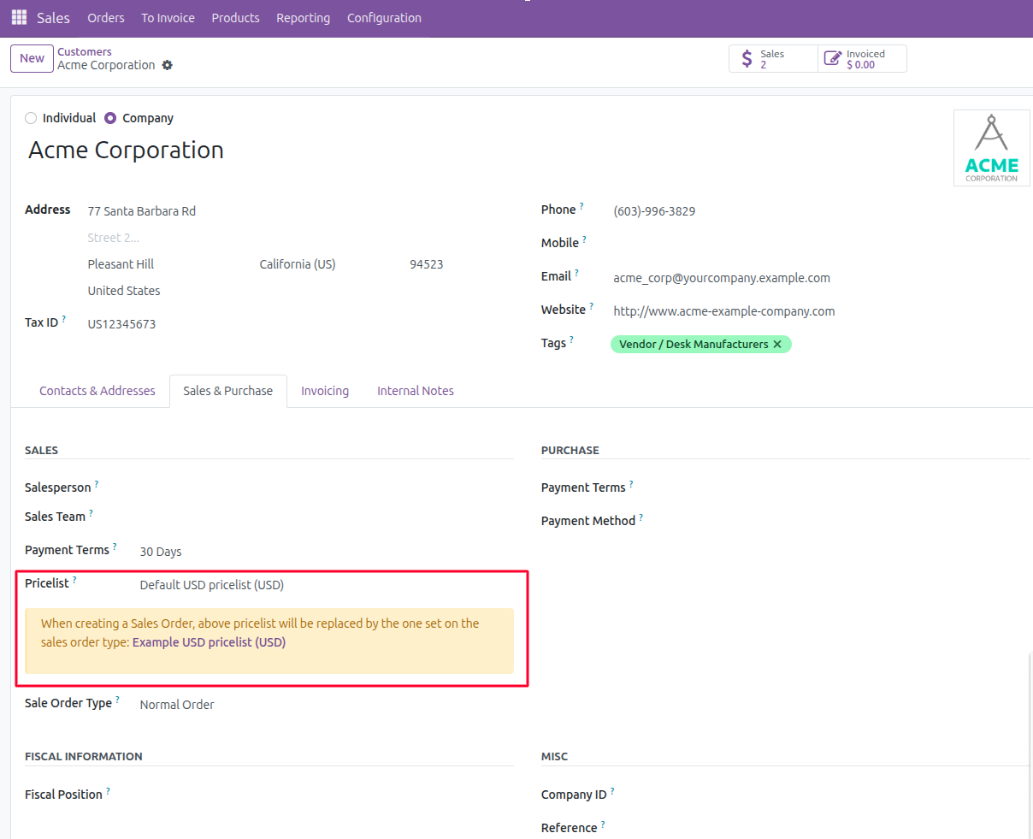
Task: Open the To Invoice menu
Action: click(168, 18)
